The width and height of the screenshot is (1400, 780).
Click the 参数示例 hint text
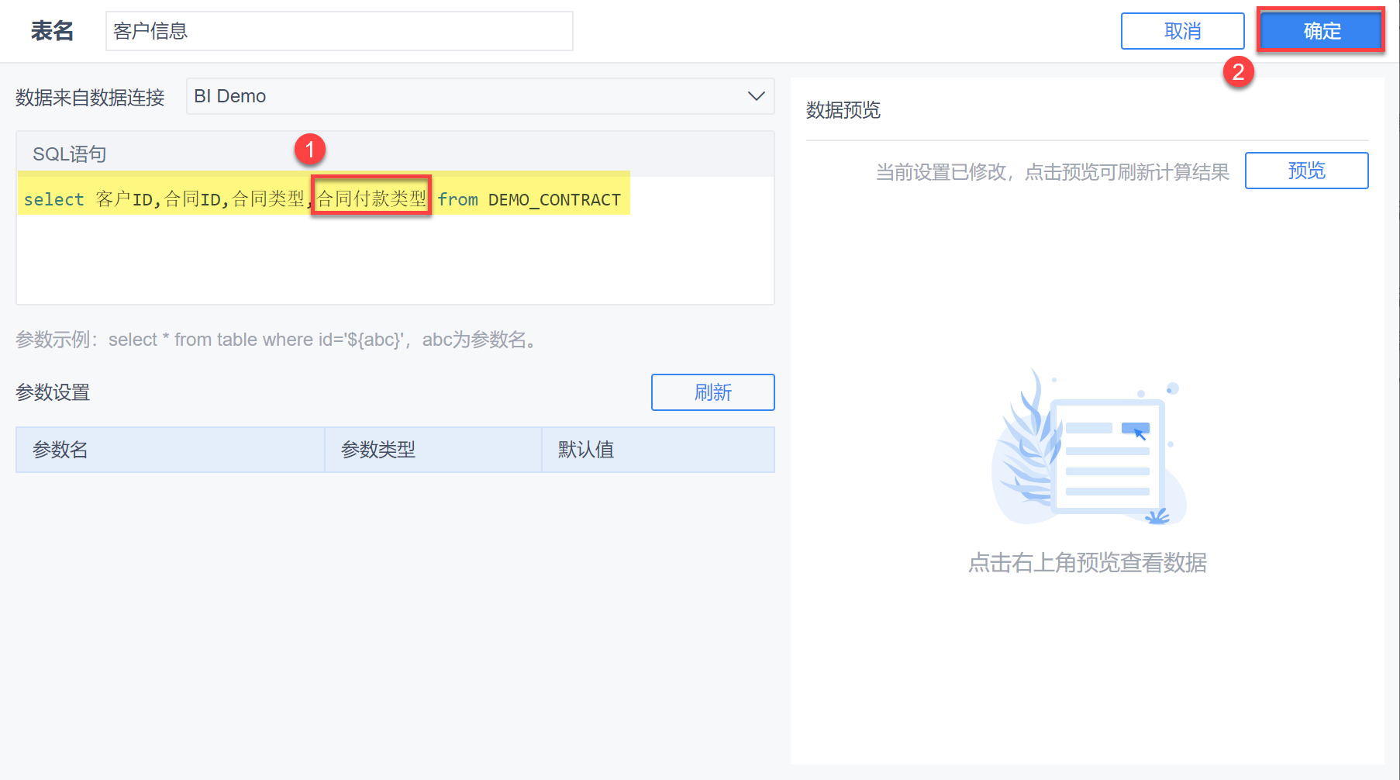(277, 340)
